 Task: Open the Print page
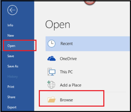pyautogui.click(x=11, y=87)
